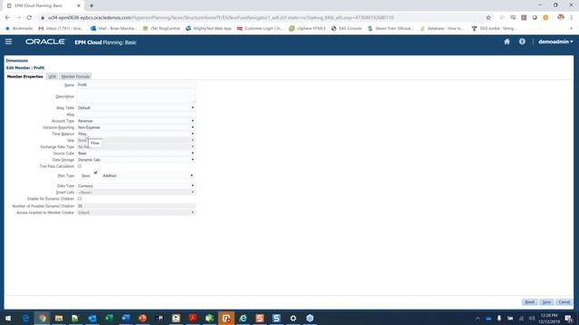Open PowerPoint from the taskbar

(143, 318)
